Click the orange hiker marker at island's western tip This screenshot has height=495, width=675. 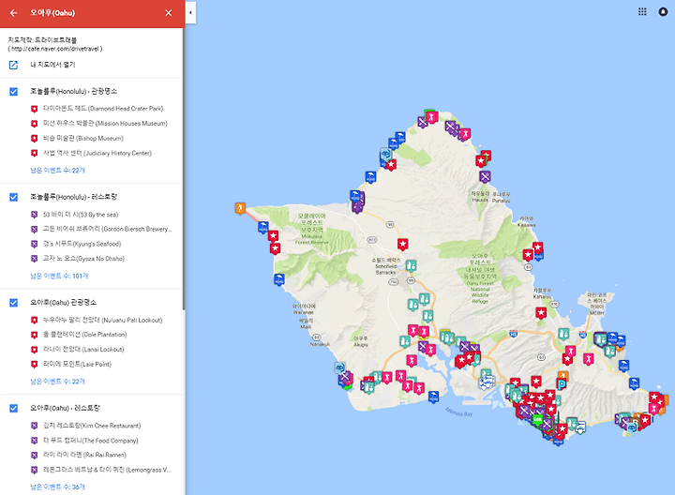[240, 208]
